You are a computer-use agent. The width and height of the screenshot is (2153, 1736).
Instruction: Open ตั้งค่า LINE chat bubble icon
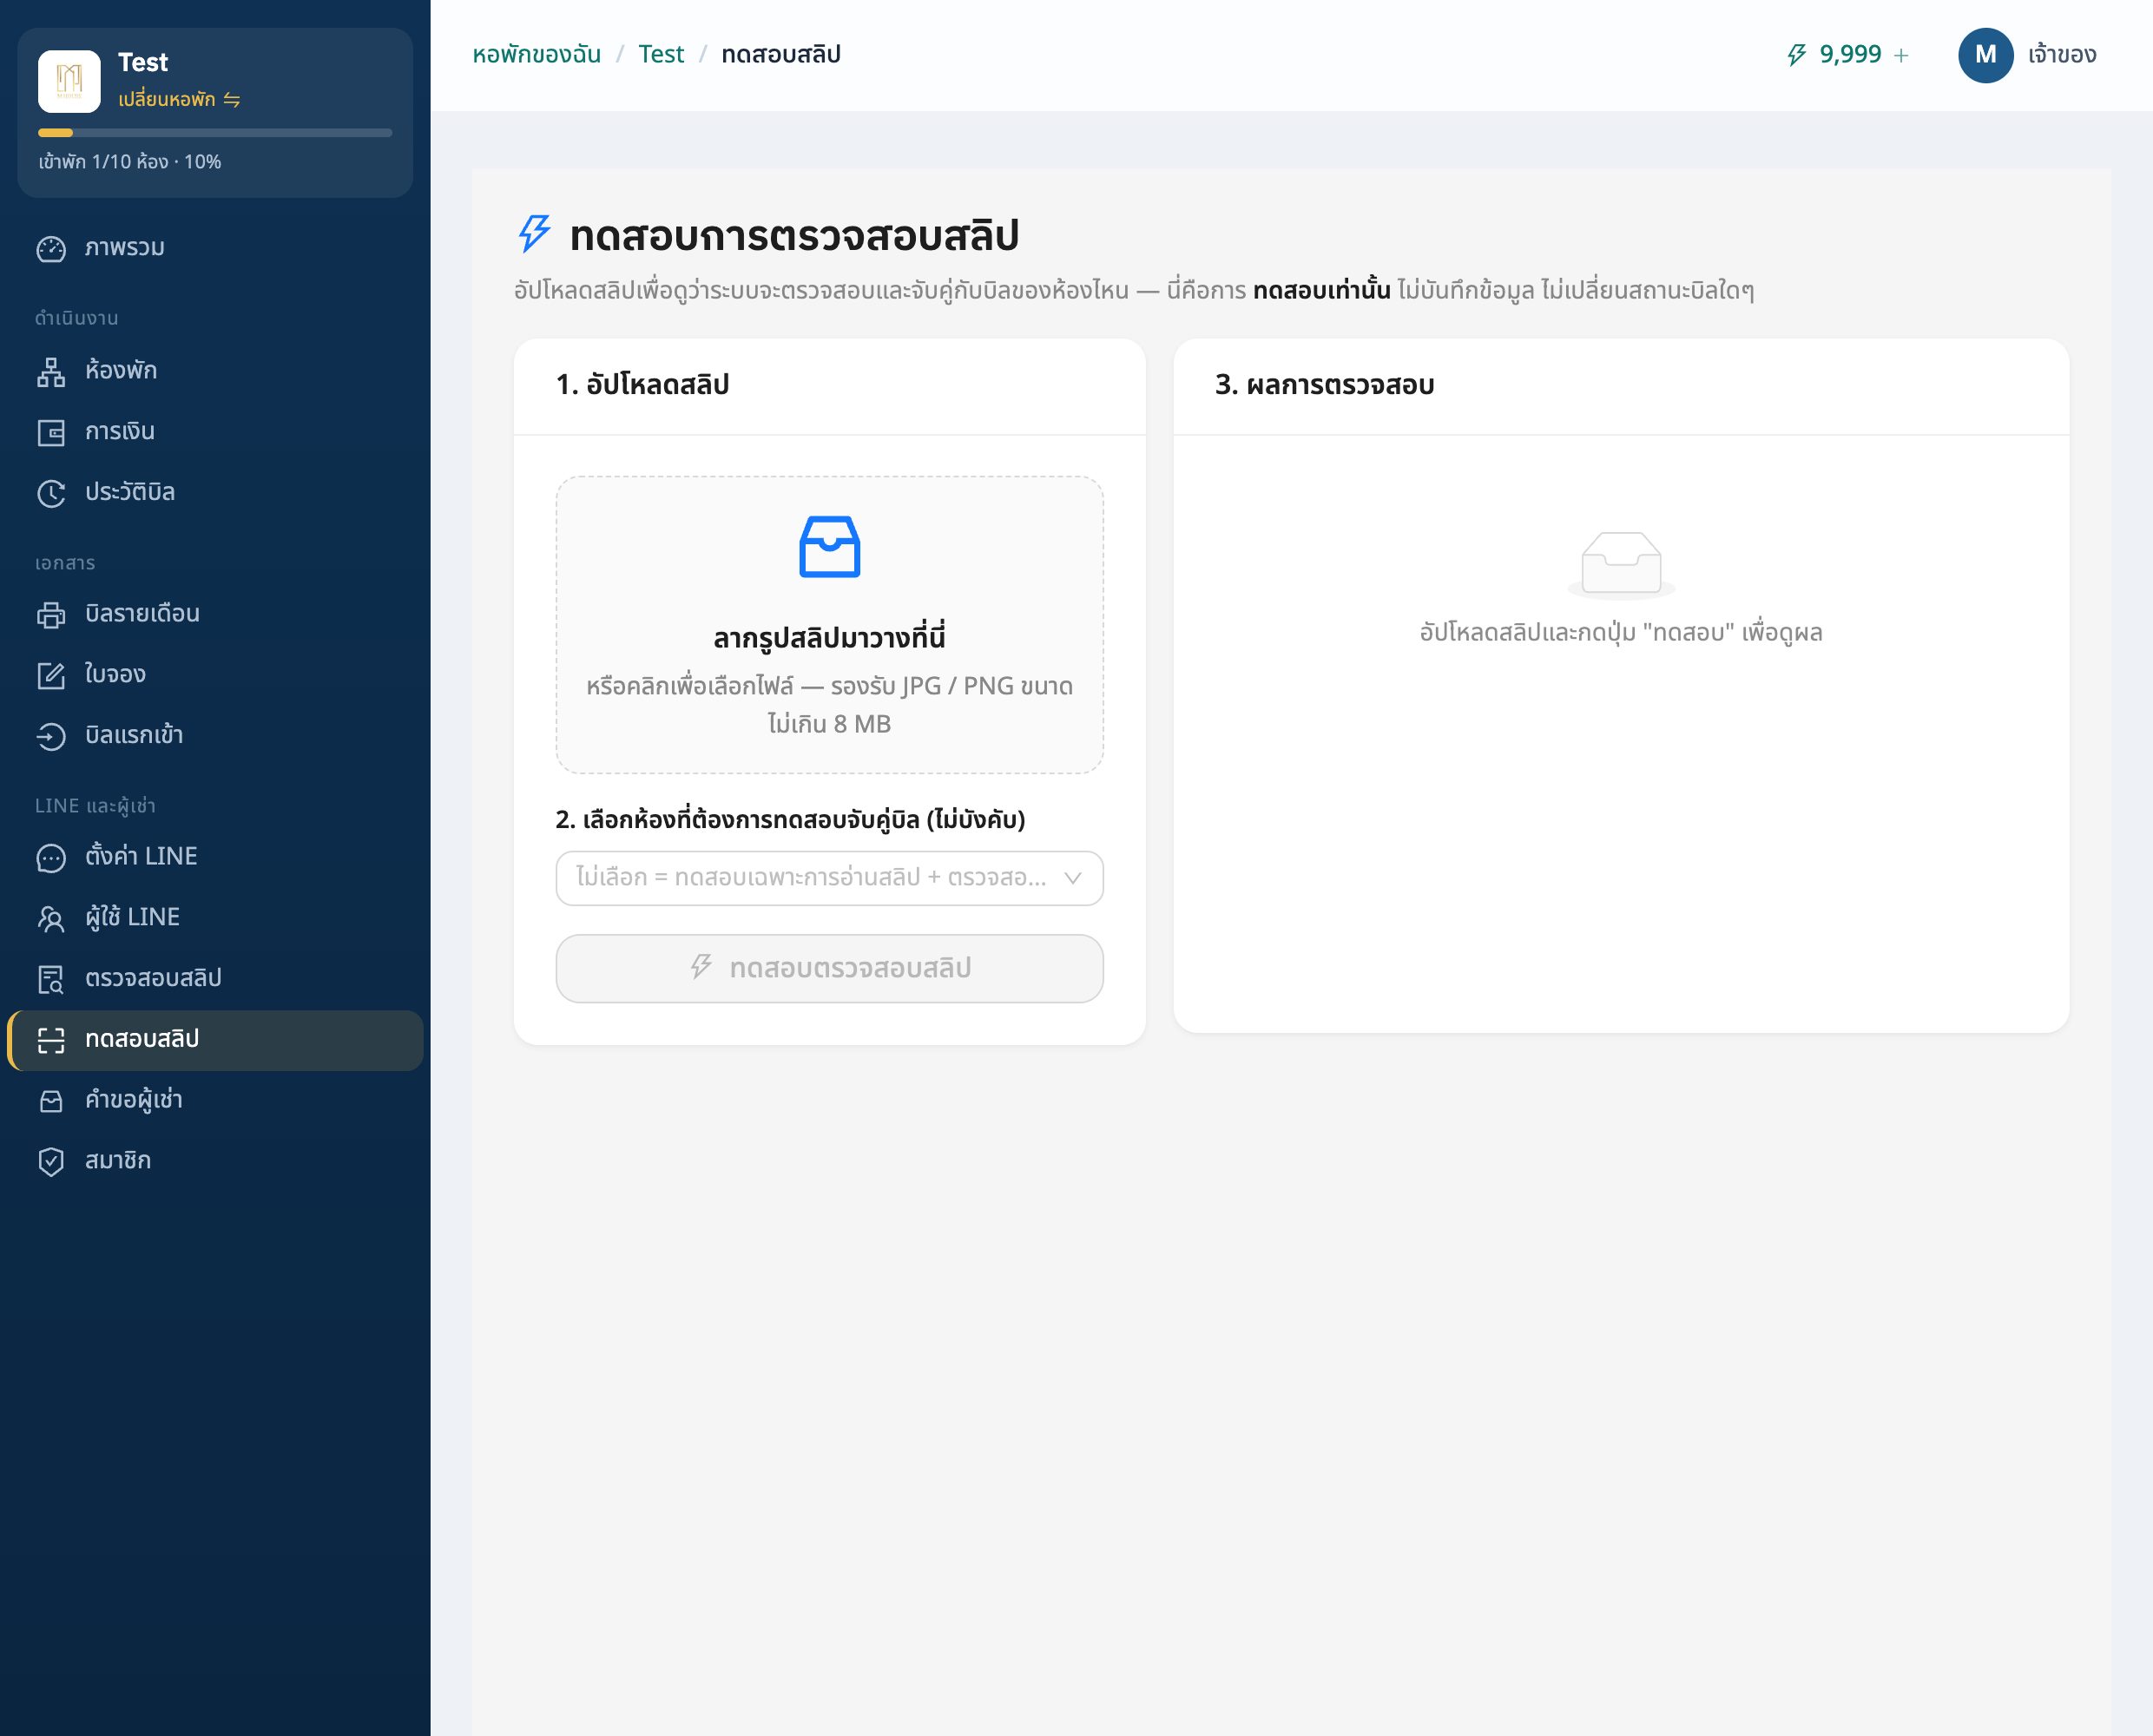pos(51,858)
